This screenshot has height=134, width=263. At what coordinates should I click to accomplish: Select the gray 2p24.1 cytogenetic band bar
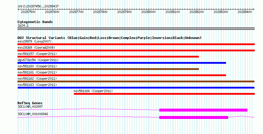pos(136,29)
